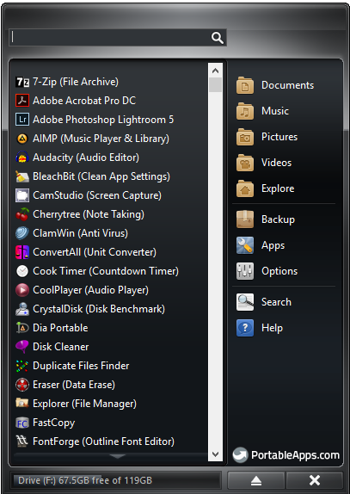Click the Backup box icon
The image size is (350, 494).
pos(245,219)
